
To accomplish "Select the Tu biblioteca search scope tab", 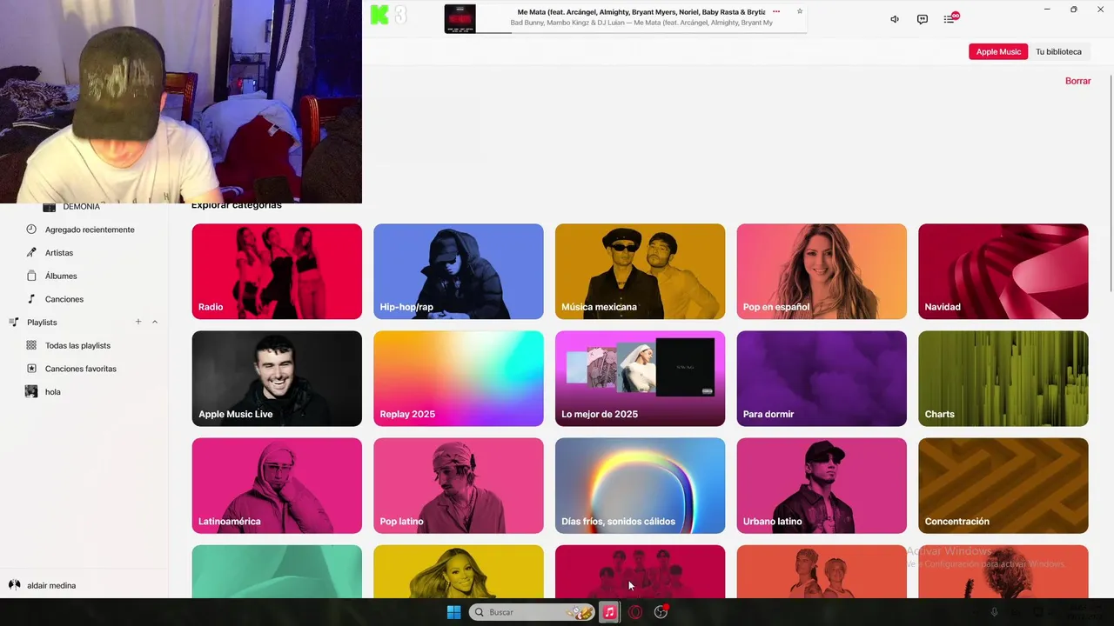I will (x=1058, y=51).
